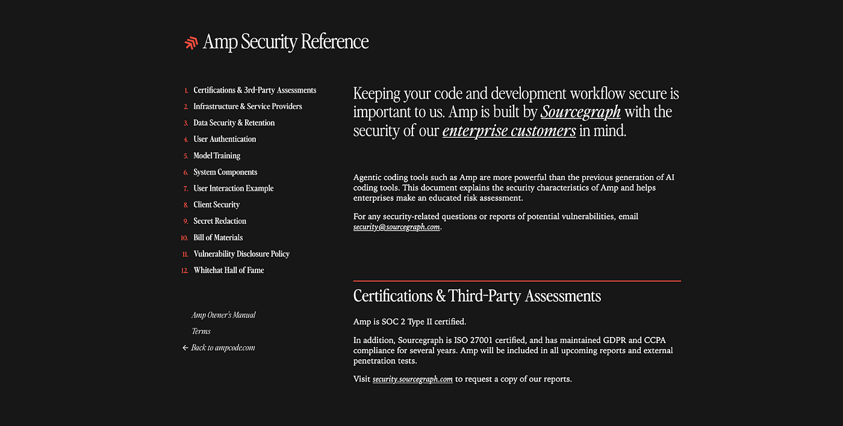Go to Whitehat Hall of Fame
The width and height of the screenshot is (843, 426).
(229, 270)
